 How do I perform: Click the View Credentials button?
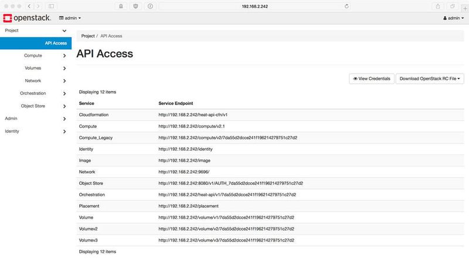(x=372, y=79)
